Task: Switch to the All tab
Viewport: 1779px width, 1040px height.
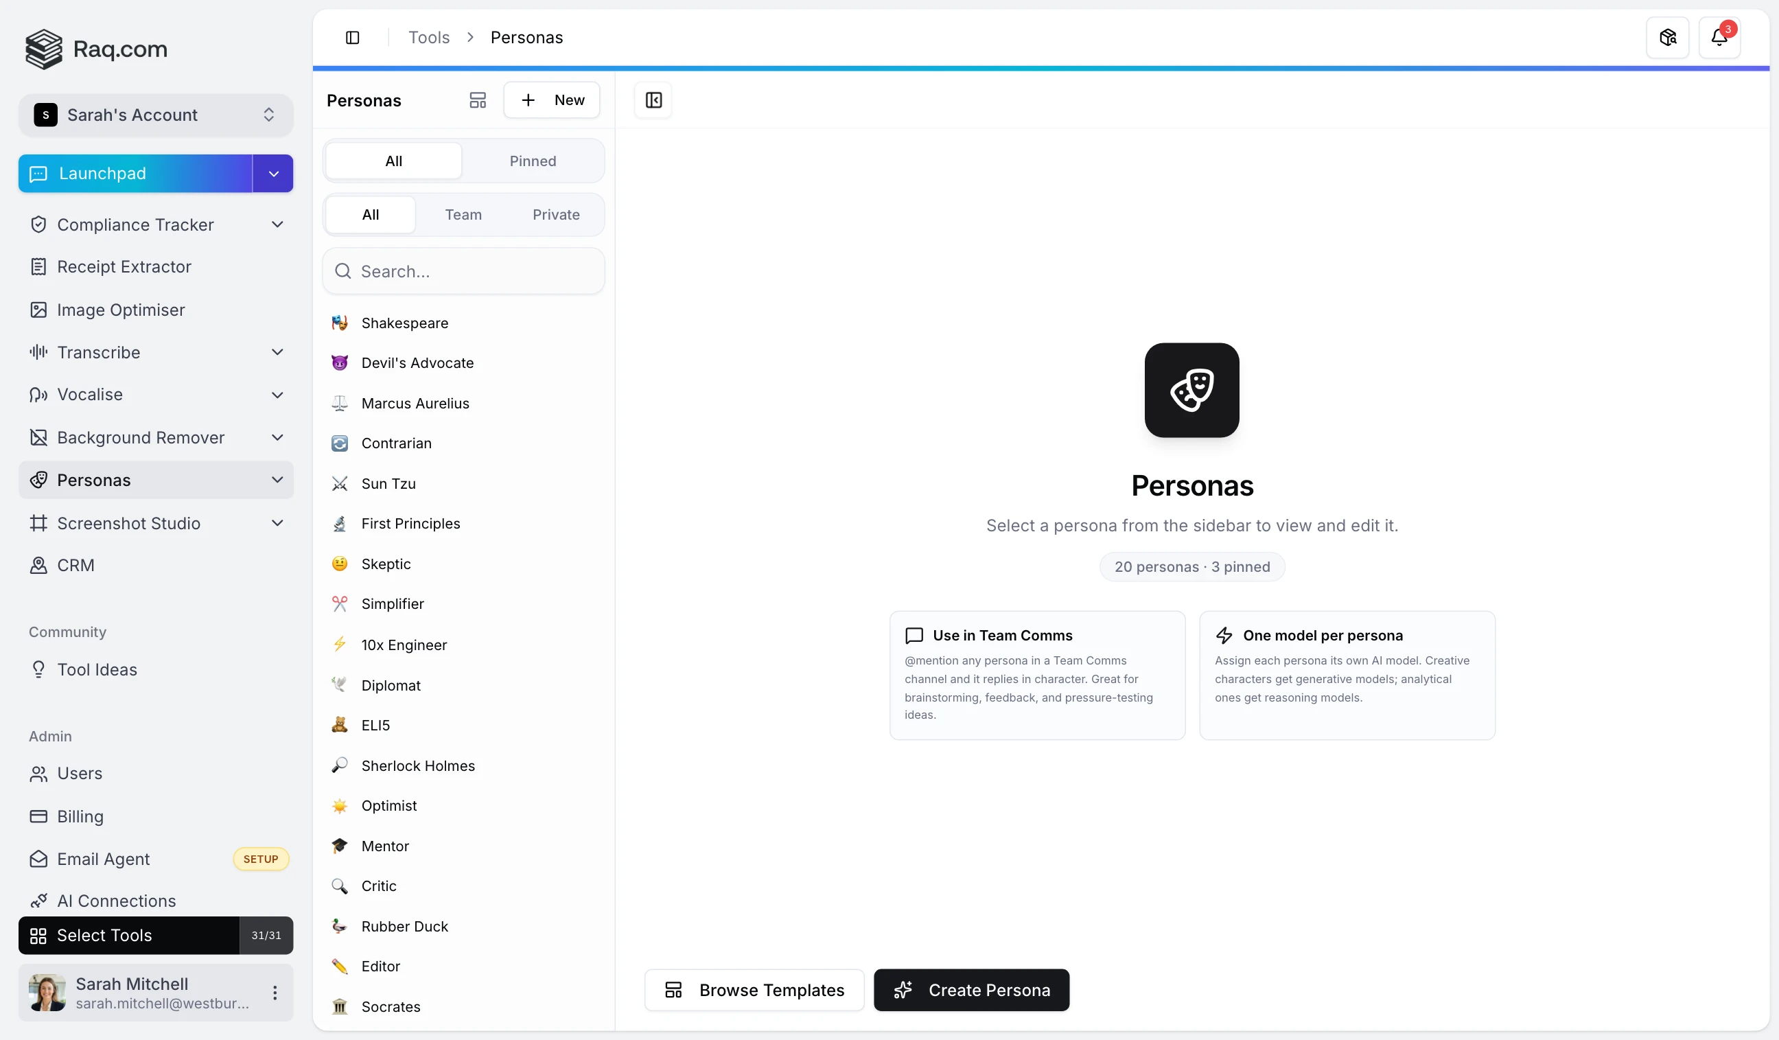Action: point(393,160)
